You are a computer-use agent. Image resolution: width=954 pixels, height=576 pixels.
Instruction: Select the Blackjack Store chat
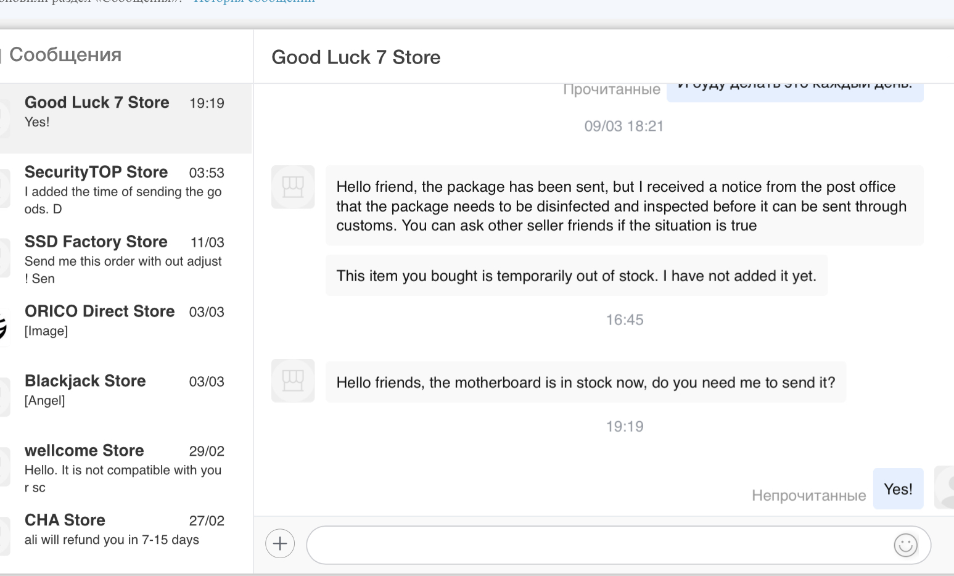[x=123, y=389]
